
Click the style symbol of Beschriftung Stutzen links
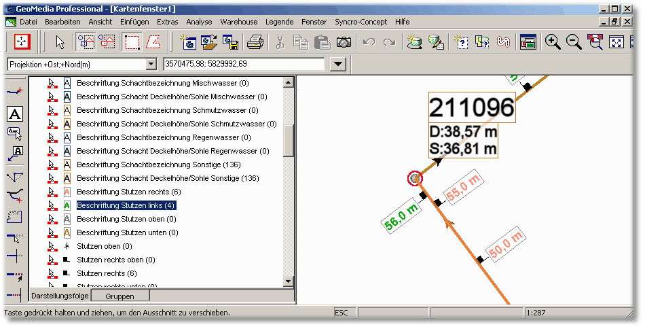point(67,205)
